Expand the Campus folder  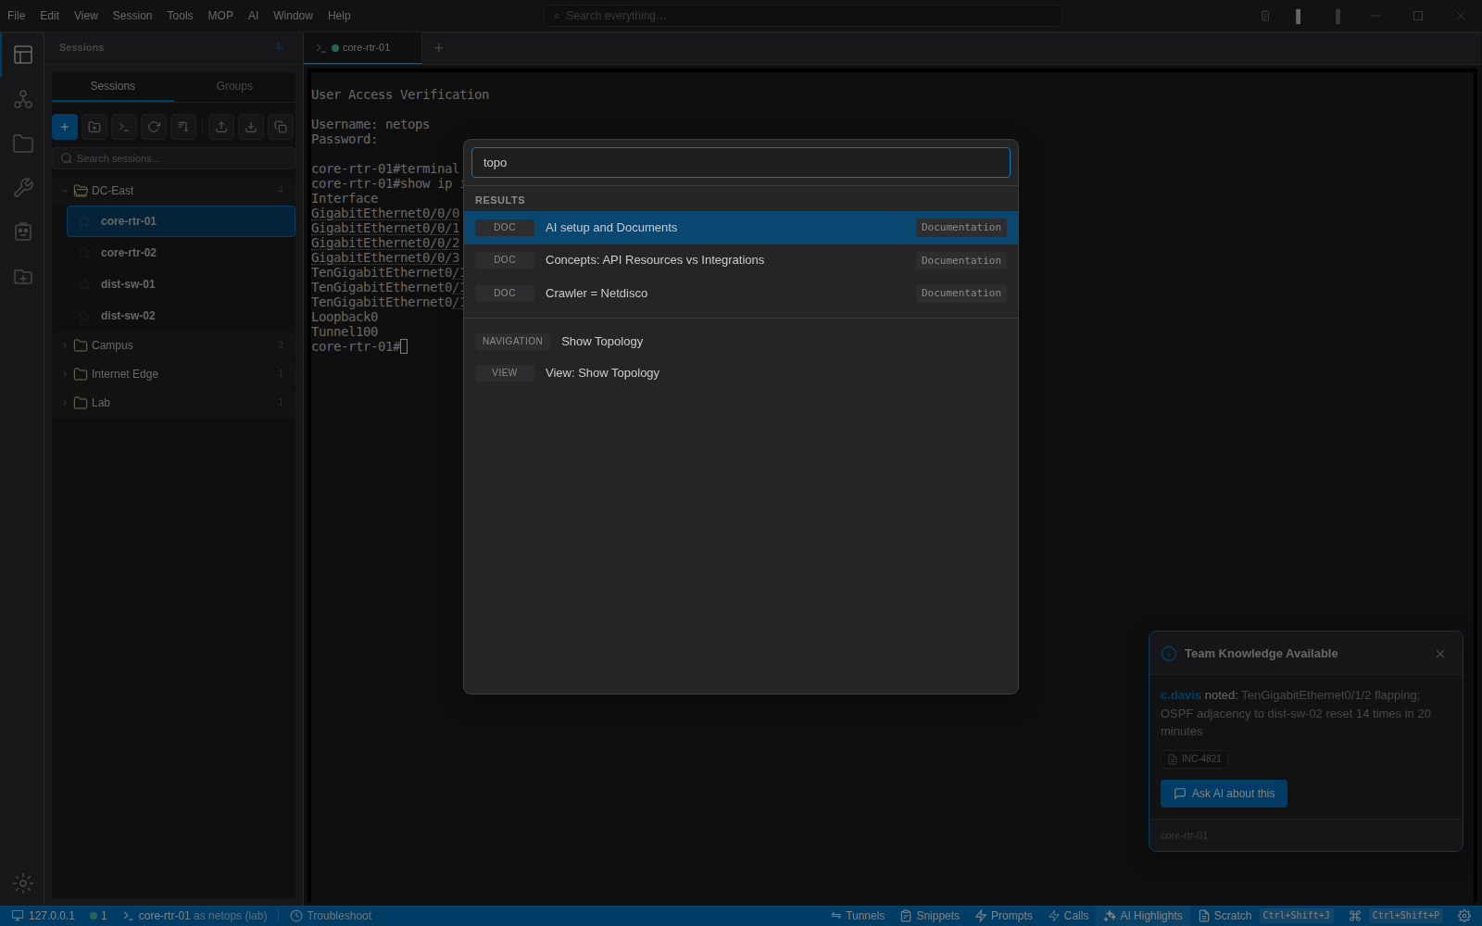click(65, 345)
